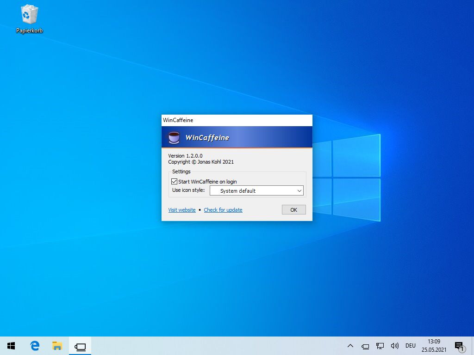
Task: Click the WinCaffeine tray cup icon
Action: [365, 346]
